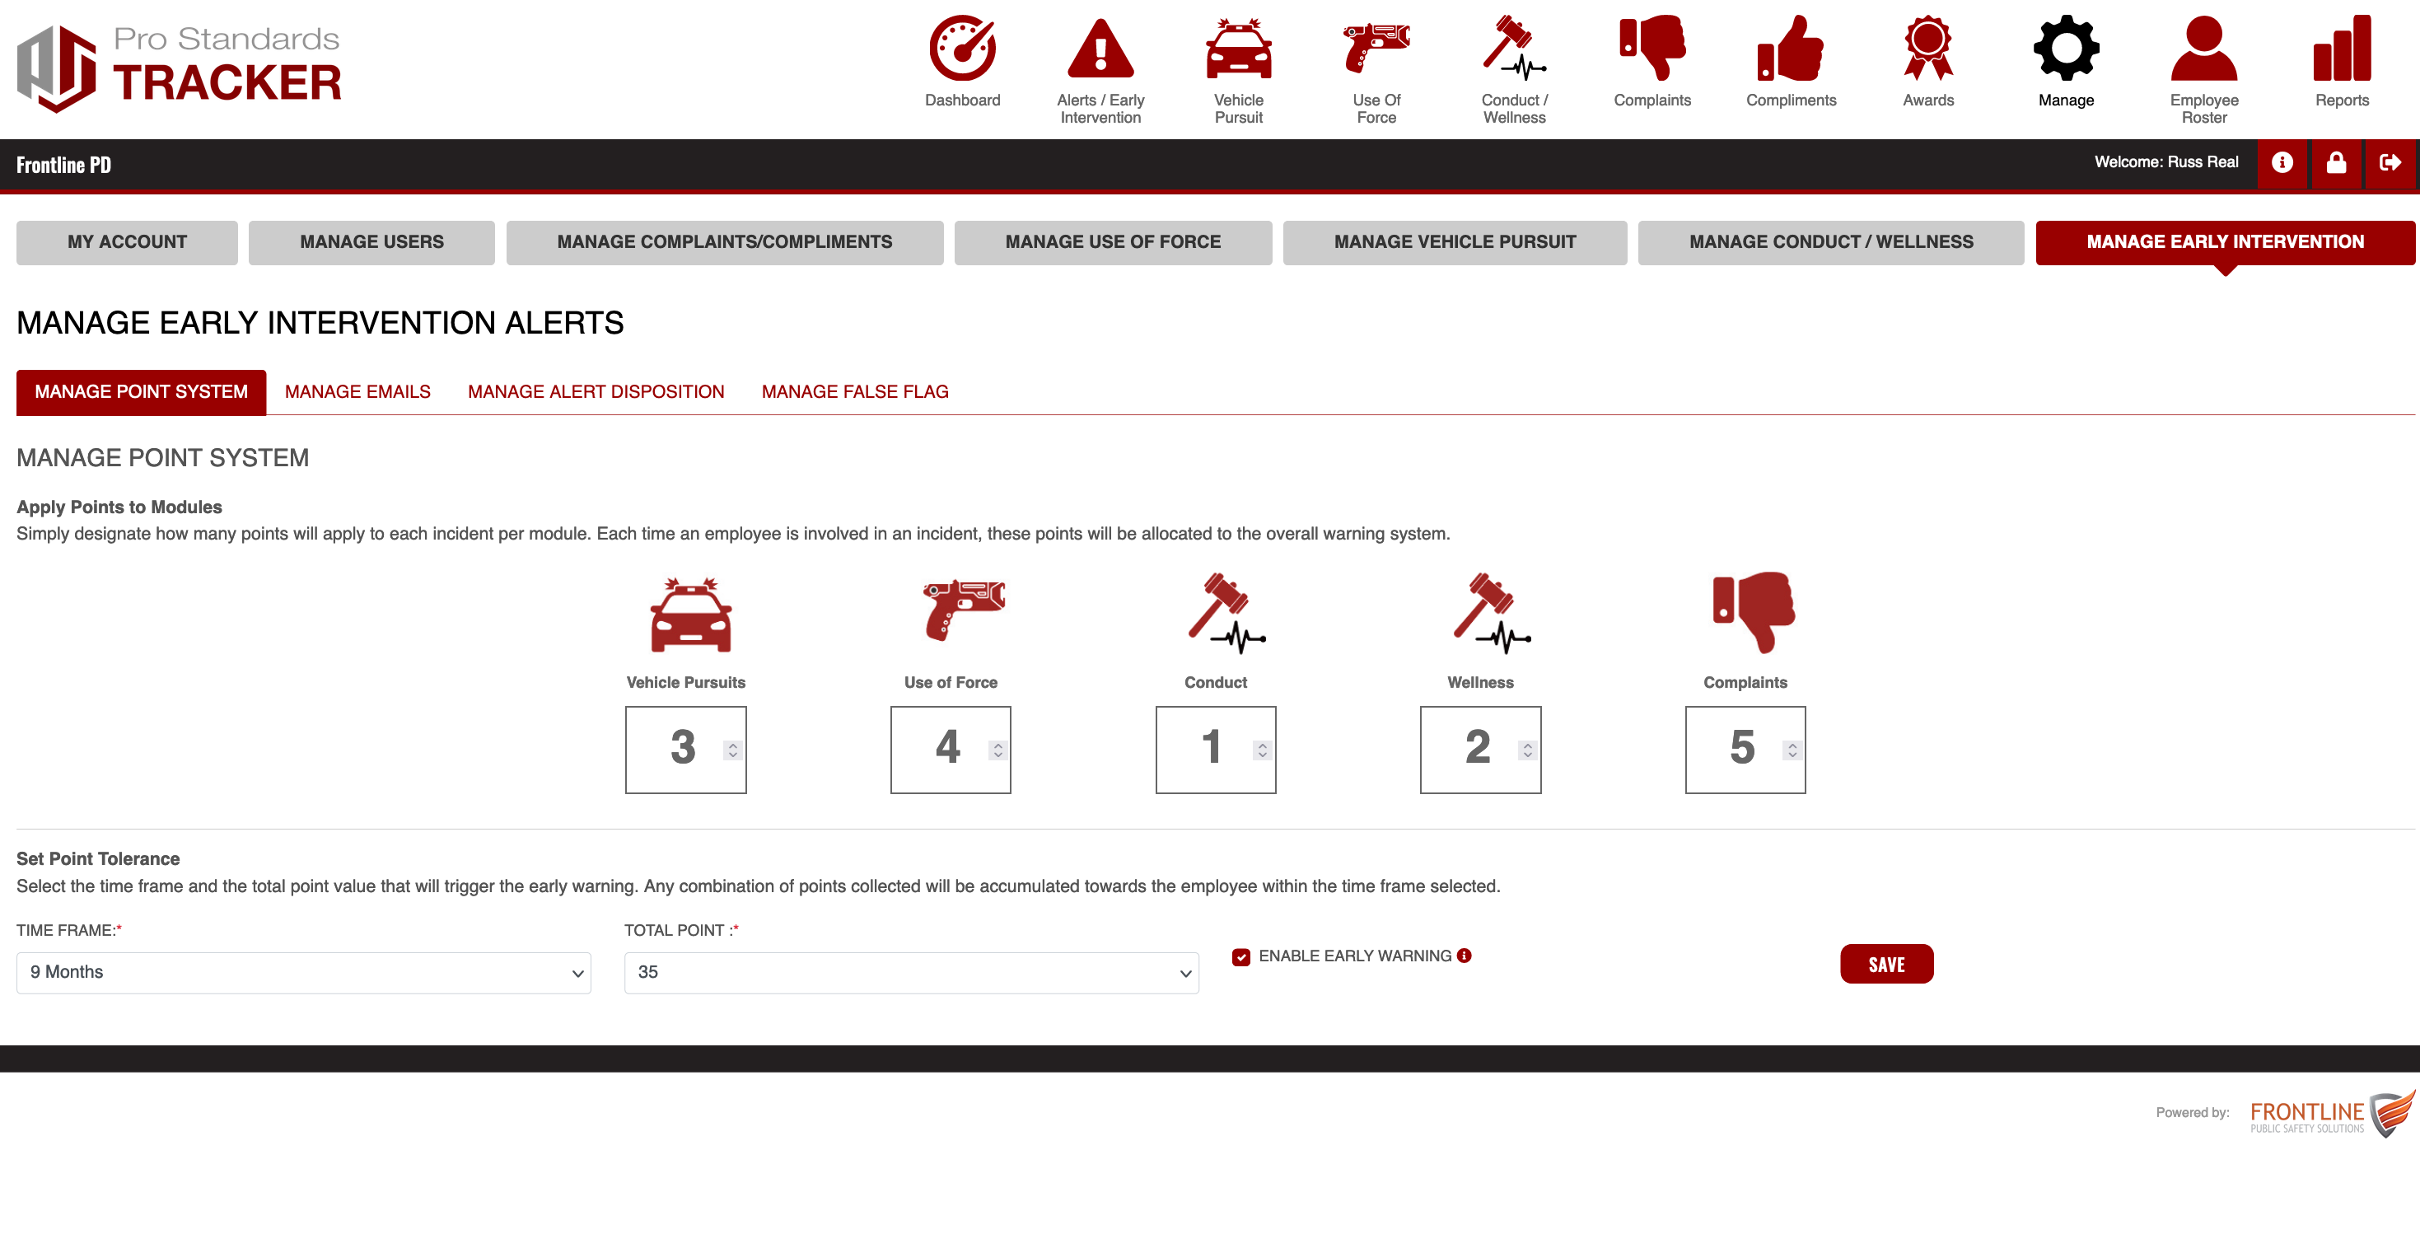The image size is (2420, 1234).
Task: Click the Compliments thumbs-up icon
Action: [x=1791, y=48]
